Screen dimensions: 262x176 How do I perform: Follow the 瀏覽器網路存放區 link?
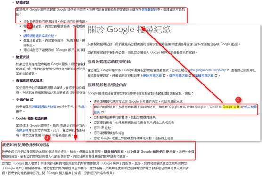click(x=44, y=107)
